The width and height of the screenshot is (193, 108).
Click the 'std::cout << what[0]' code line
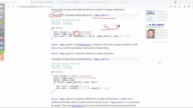(72, 86)
